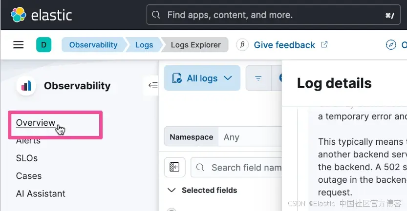Open SLOs in the side navigation
Image resolution: width=407 pixels, height=211 pixels.
27,158
